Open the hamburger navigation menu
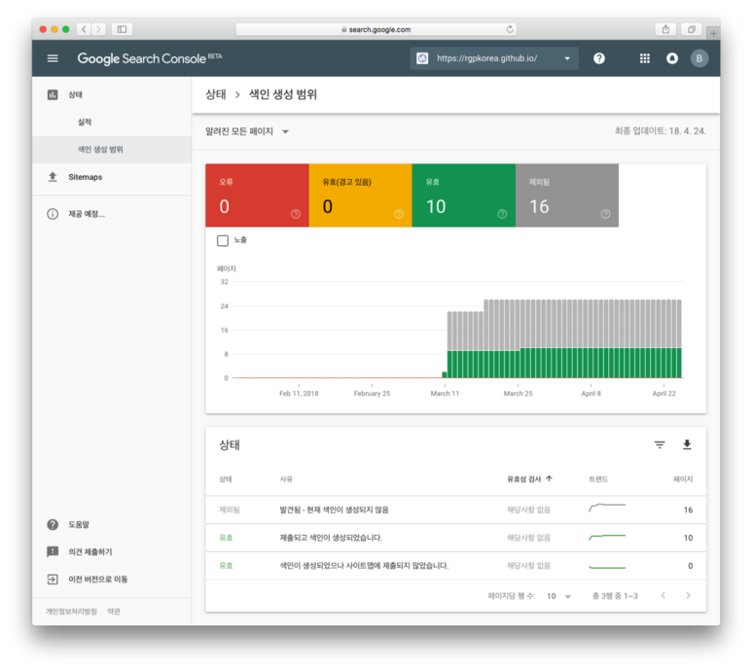Viewport: 752px width, 671px height. [53, 58]
